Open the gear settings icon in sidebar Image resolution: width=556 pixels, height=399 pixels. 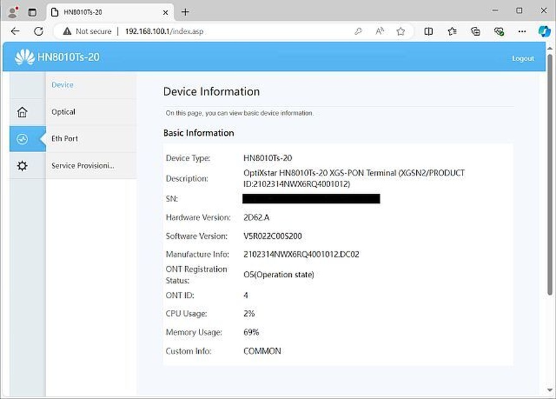tap(22, 166)
